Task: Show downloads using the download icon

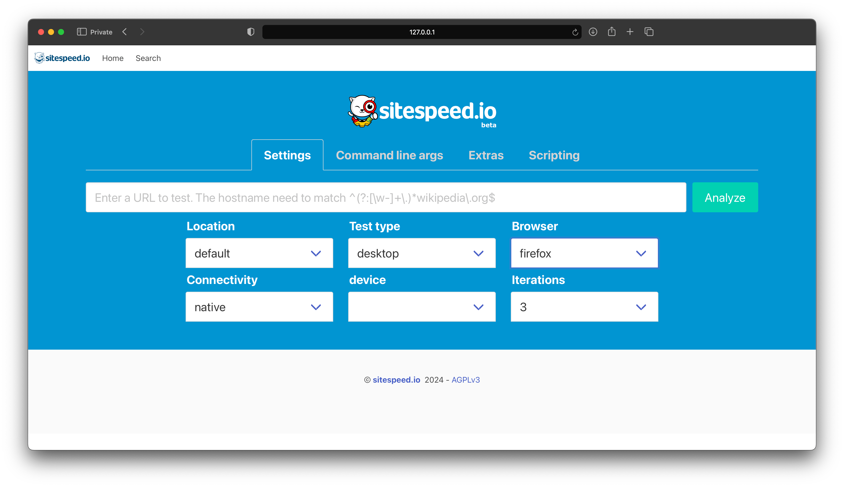Action: pos(593,32)
